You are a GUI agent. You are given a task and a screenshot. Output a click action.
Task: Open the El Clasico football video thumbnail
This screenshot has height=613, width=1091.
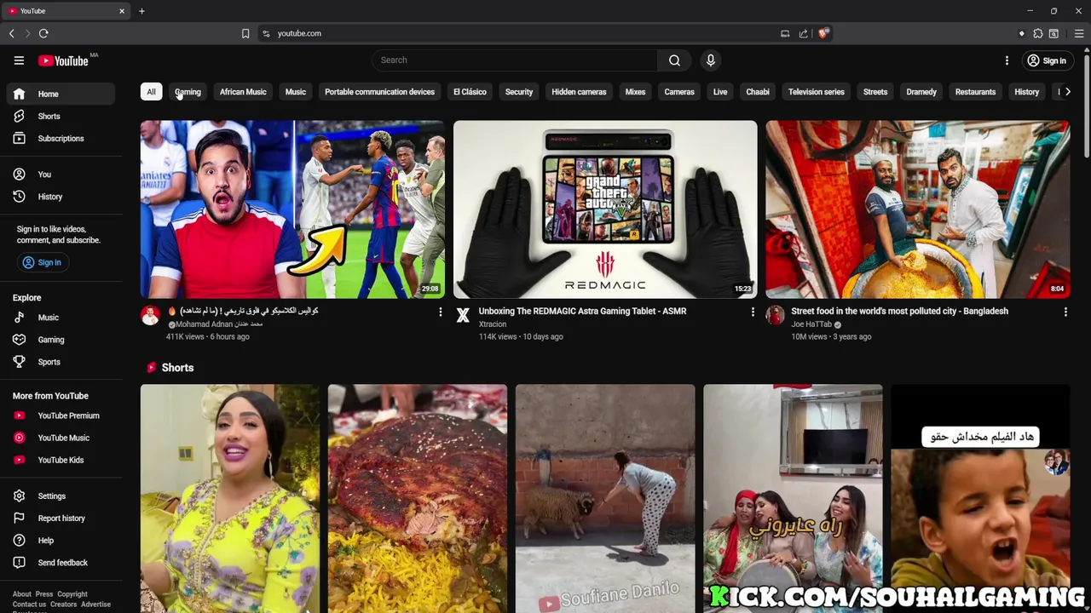tap(292, 209)
